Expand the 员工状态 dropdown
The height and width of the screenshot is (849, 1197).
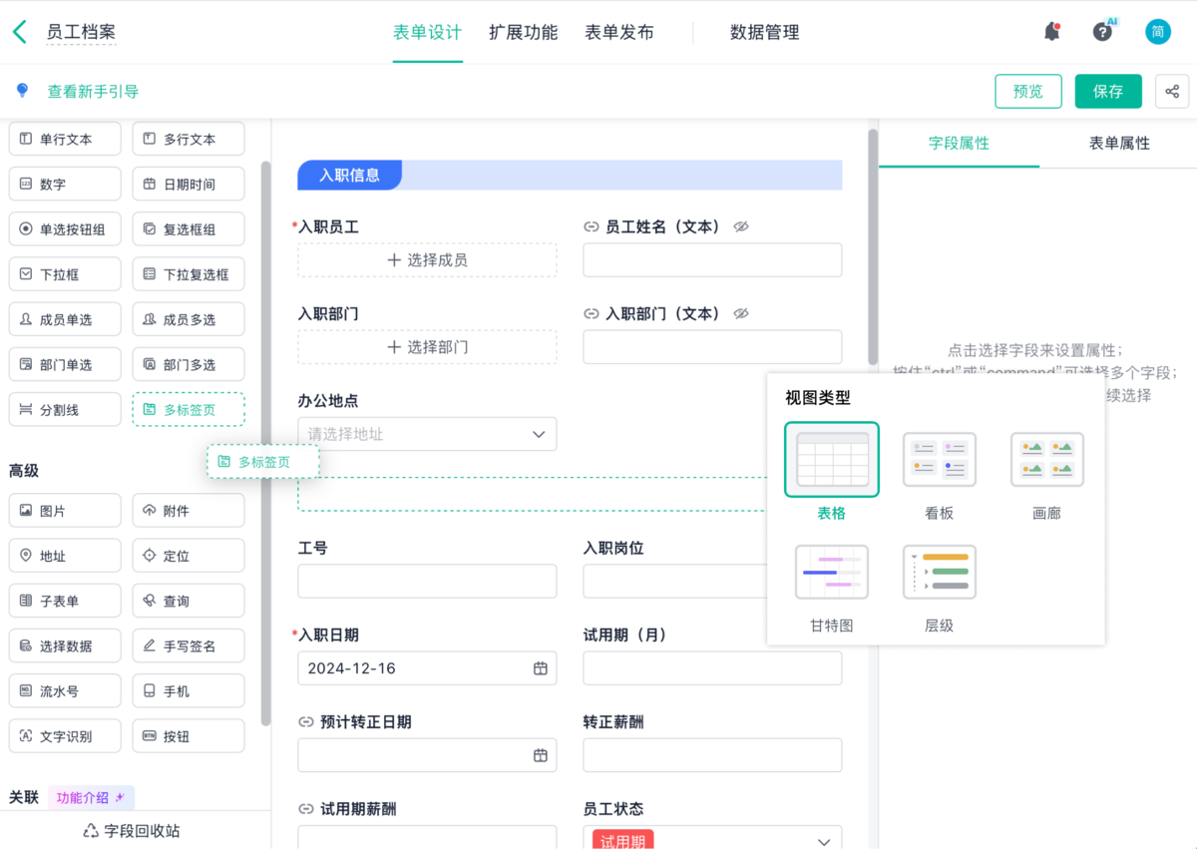coord(824,841)
